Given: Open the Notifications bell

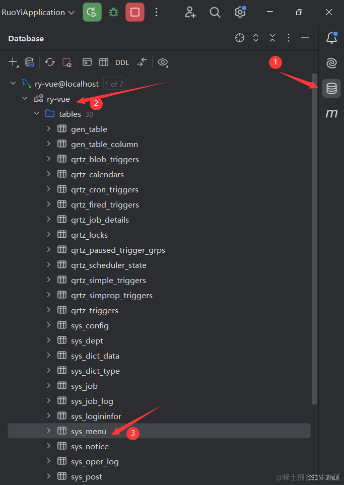Looking at the screenshot, I should [331, 38].
